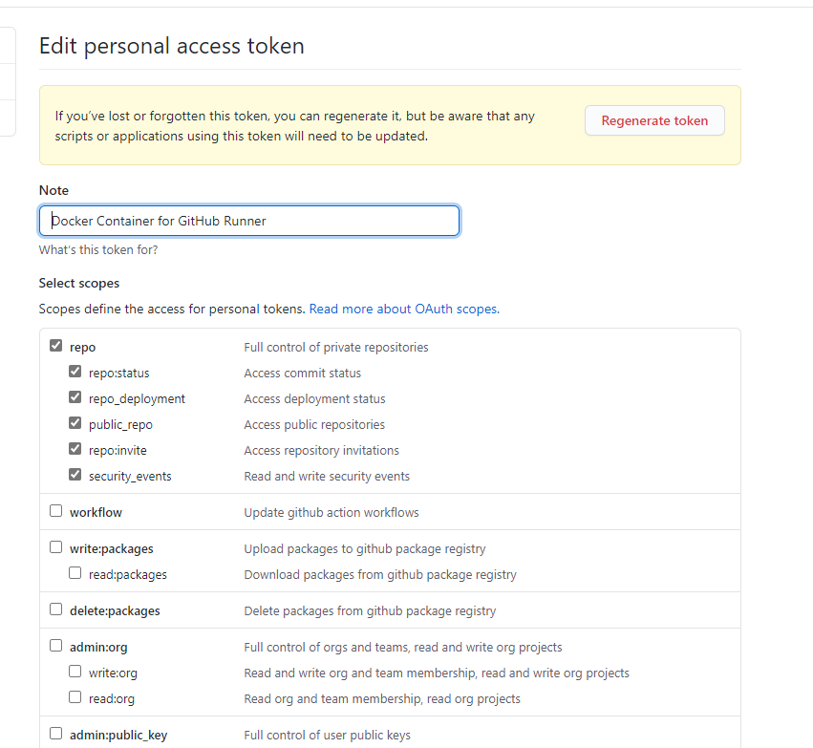The height and width of the screenshot is (748, 813).
Task: Uncheck the repo scope checkbox
Action: [56, 347]
